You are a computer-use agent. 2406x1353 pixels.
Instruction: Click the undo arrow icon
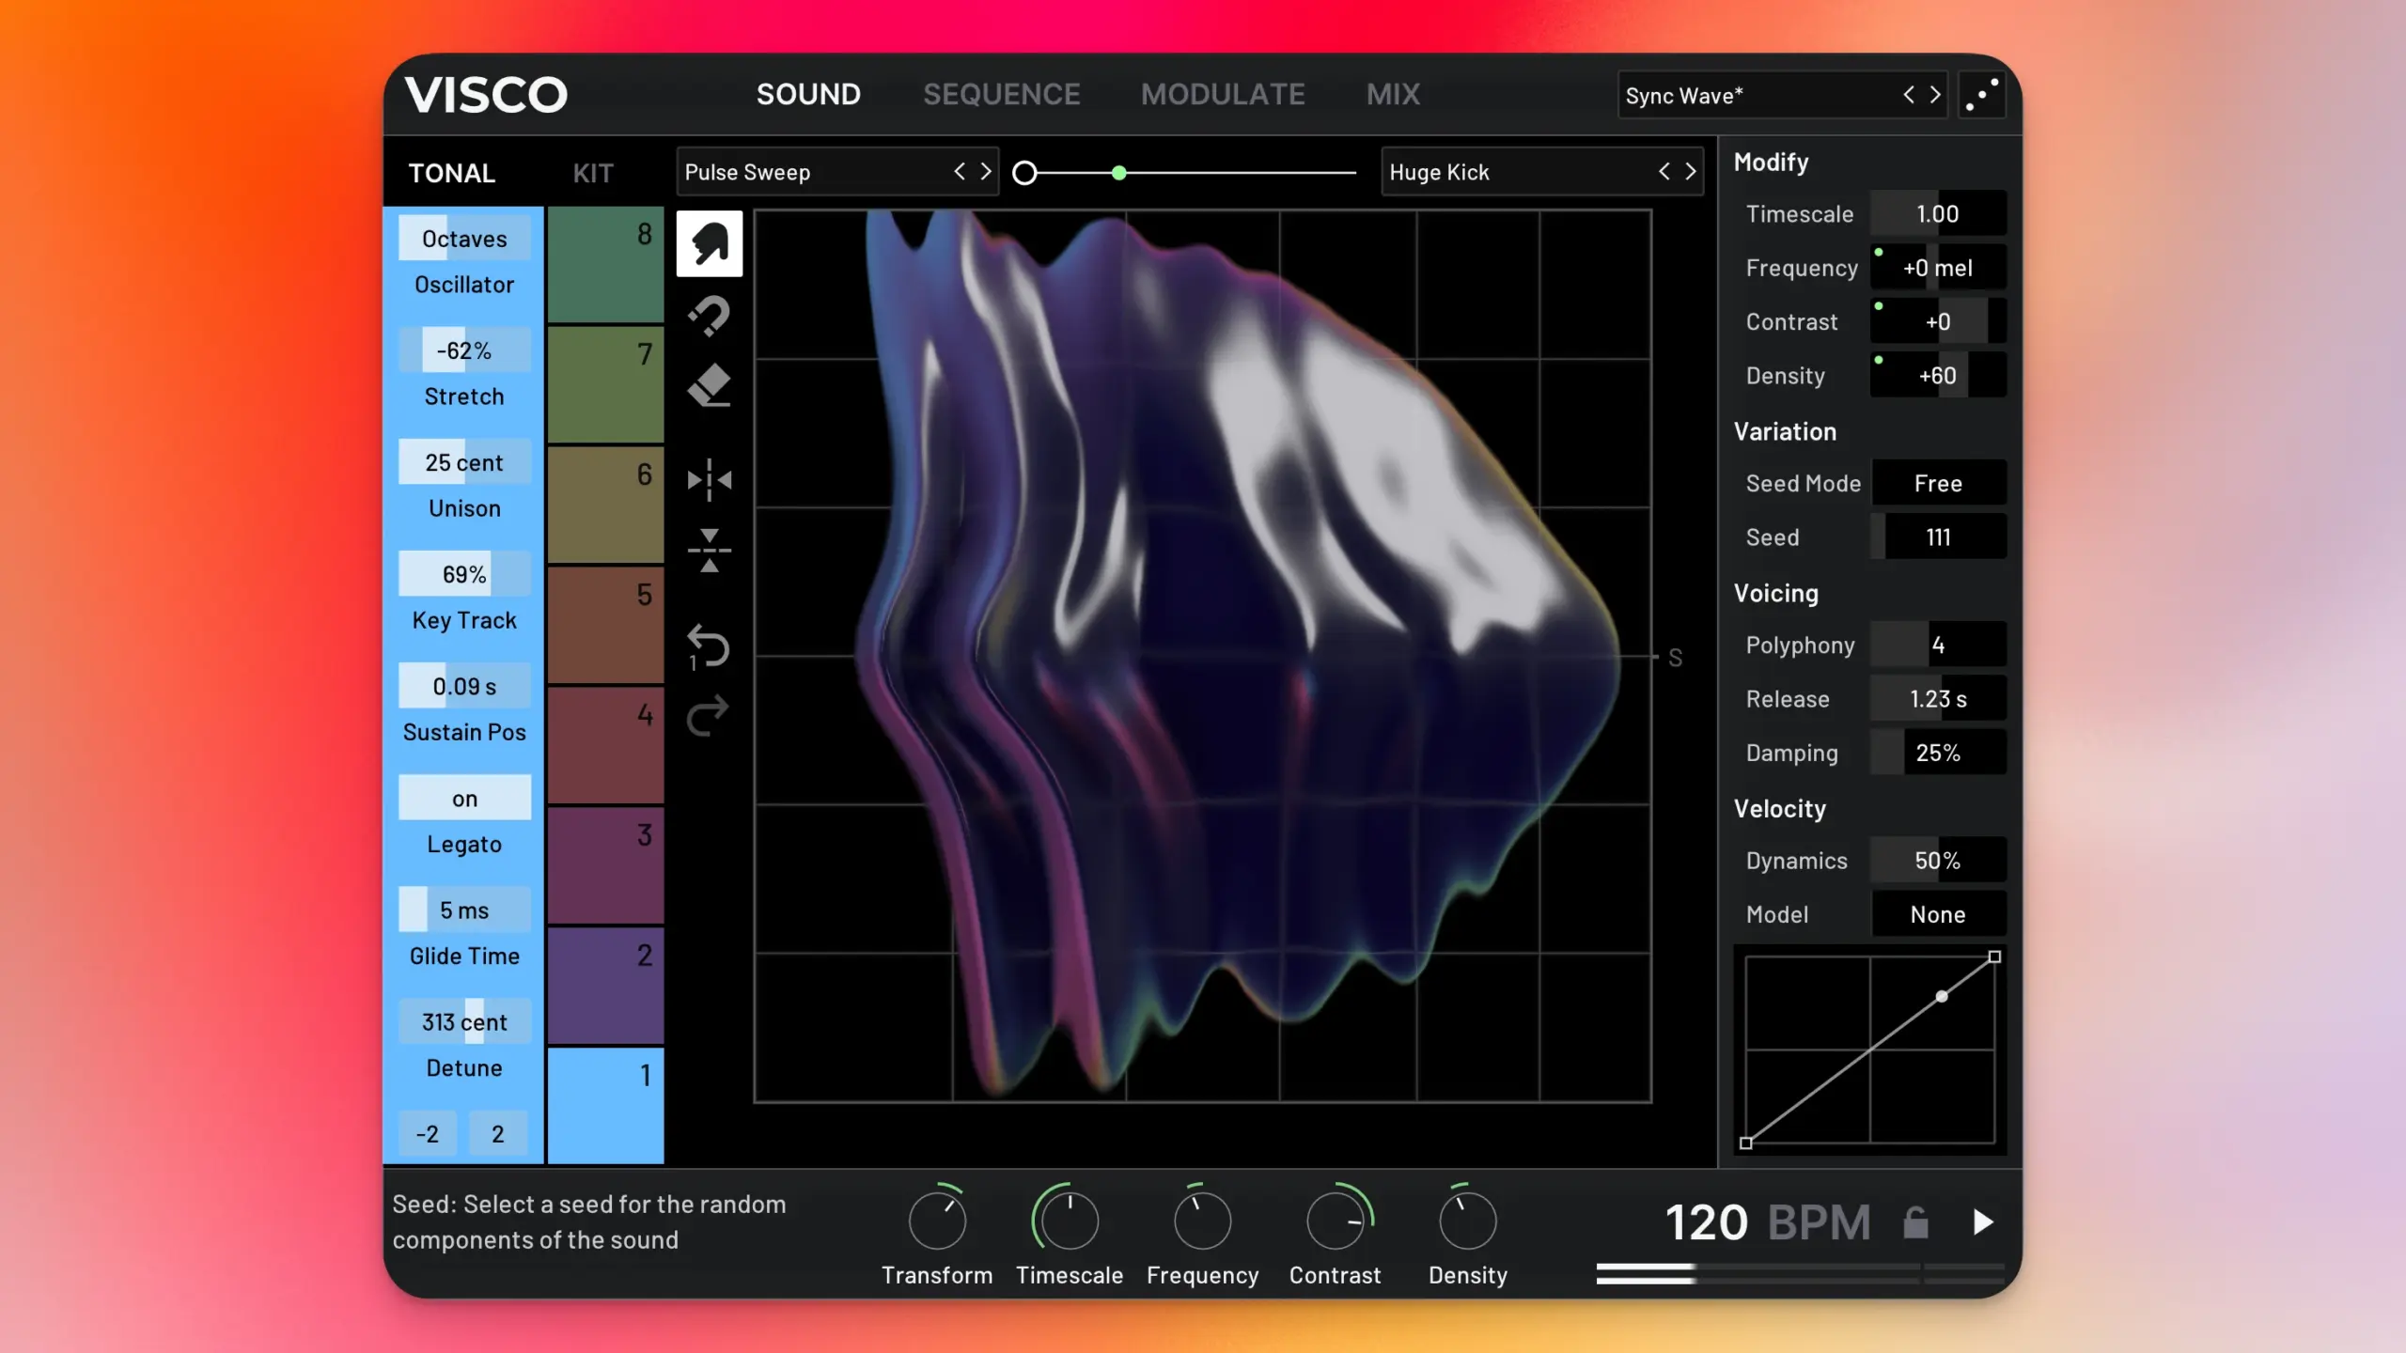(x=708, y=646)
